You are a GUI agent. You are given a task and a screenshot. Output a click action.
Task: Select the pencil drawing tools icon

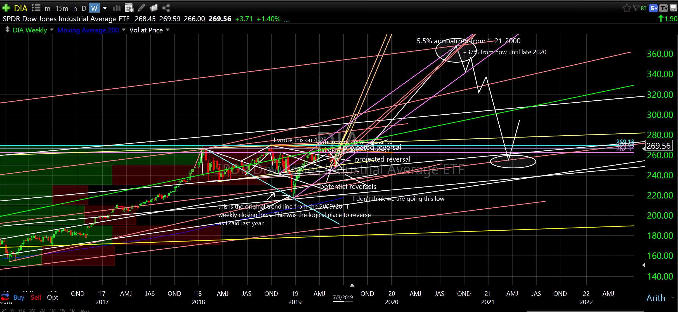click(141, 8)
